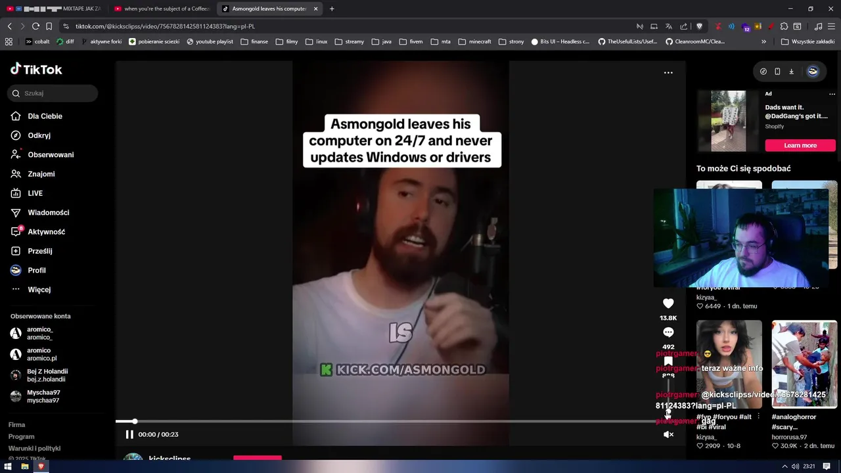This screenshot has height=473, width=841.
Task: Open the DadGang ad thumbnail
Action: click(728, 121)
